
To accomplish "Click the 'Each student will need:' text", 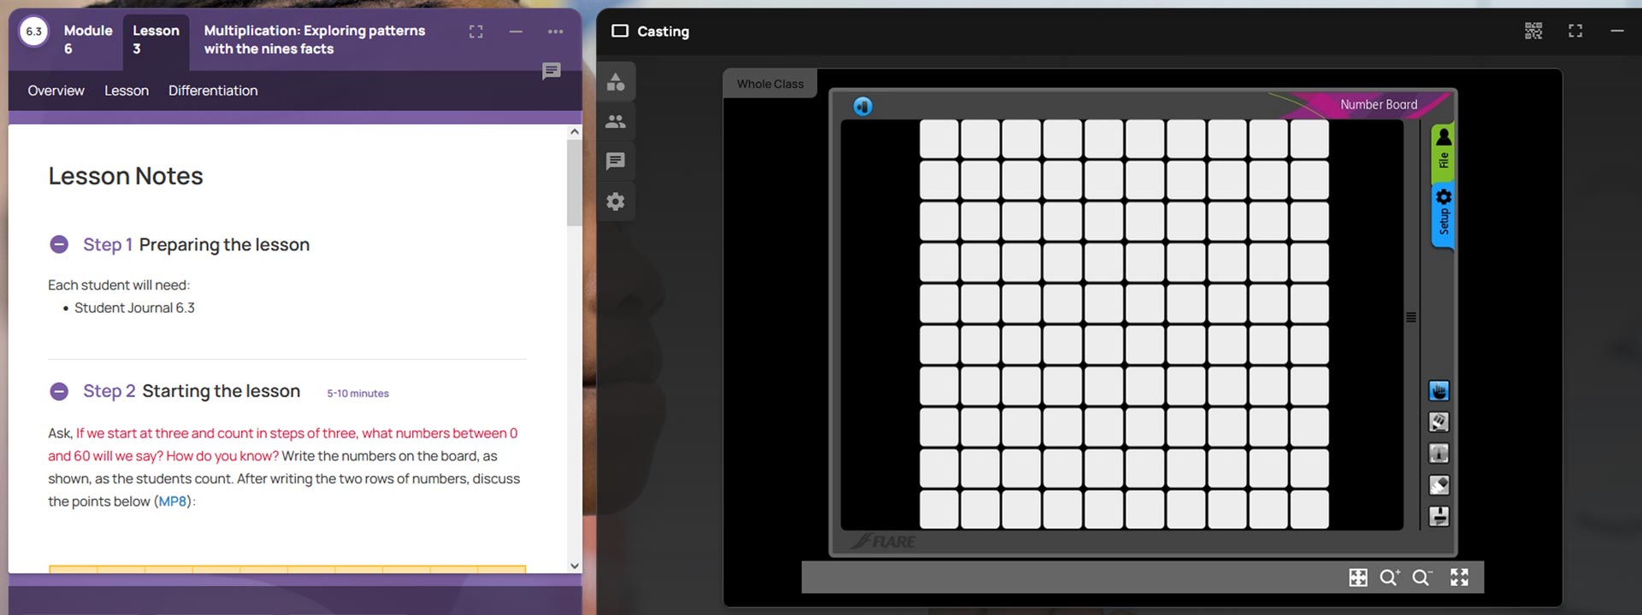I will 119,285.
